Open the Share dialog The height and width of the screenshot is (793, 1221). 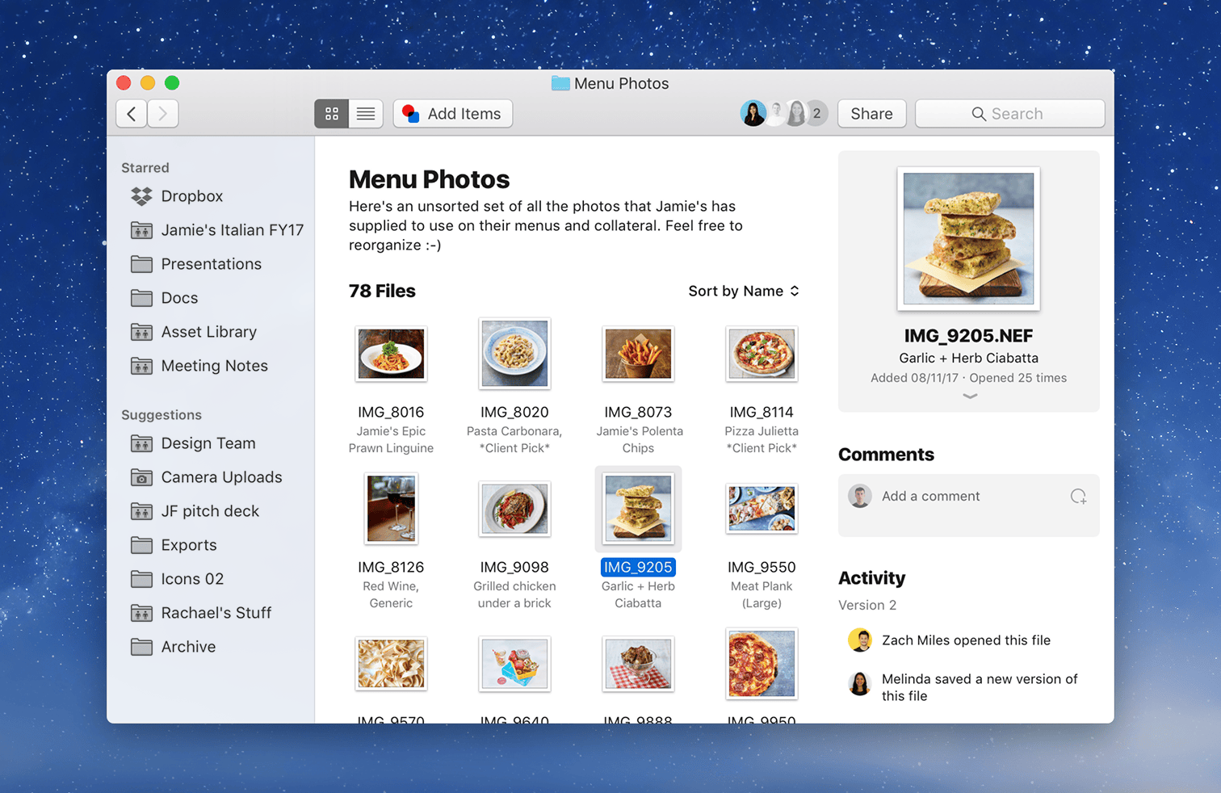(x=871, y=114)
